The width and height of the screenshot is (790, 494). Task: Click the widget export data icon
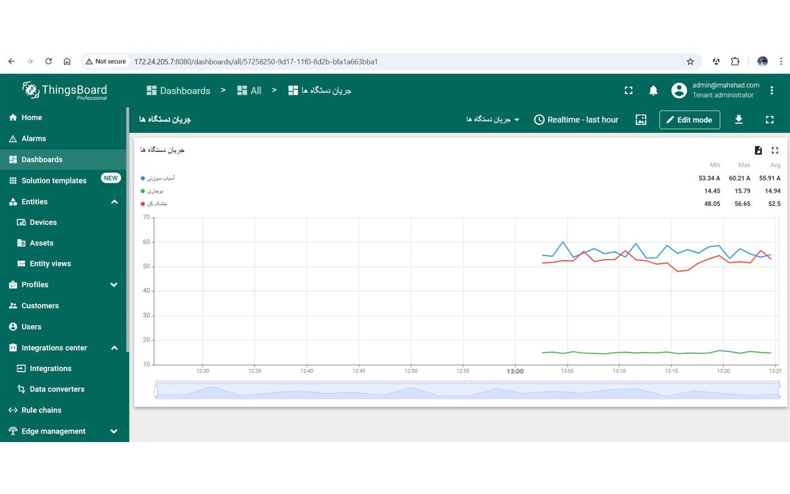(758, 150)
